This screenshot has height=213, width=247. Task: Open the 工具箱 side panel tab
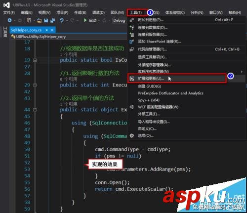(x=5, y=32)
